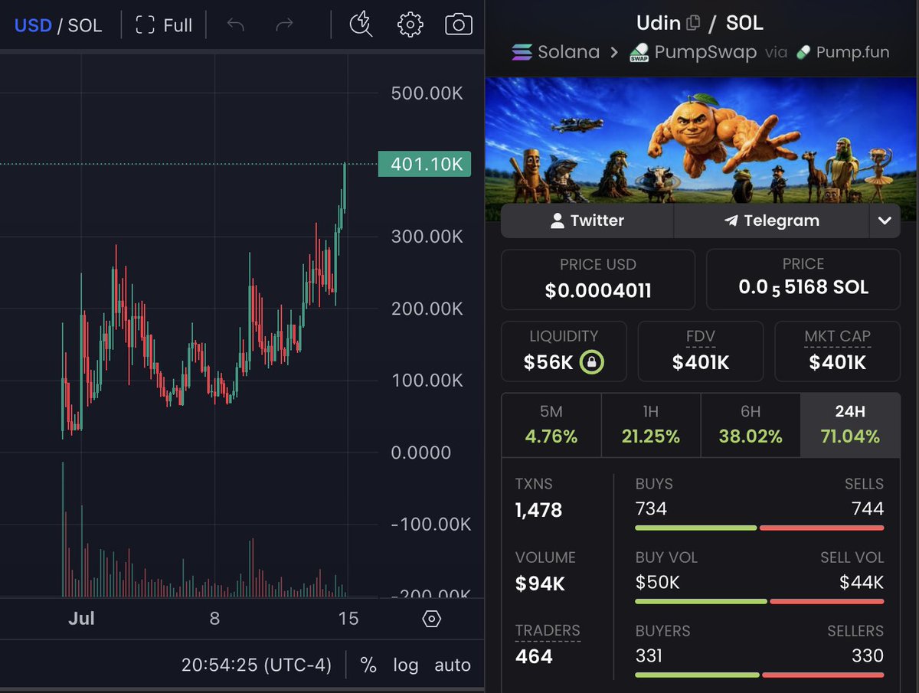The image size is (919, 693).
Task: Click BUY VOL $50K value
Action: click(x=658, y=582)
